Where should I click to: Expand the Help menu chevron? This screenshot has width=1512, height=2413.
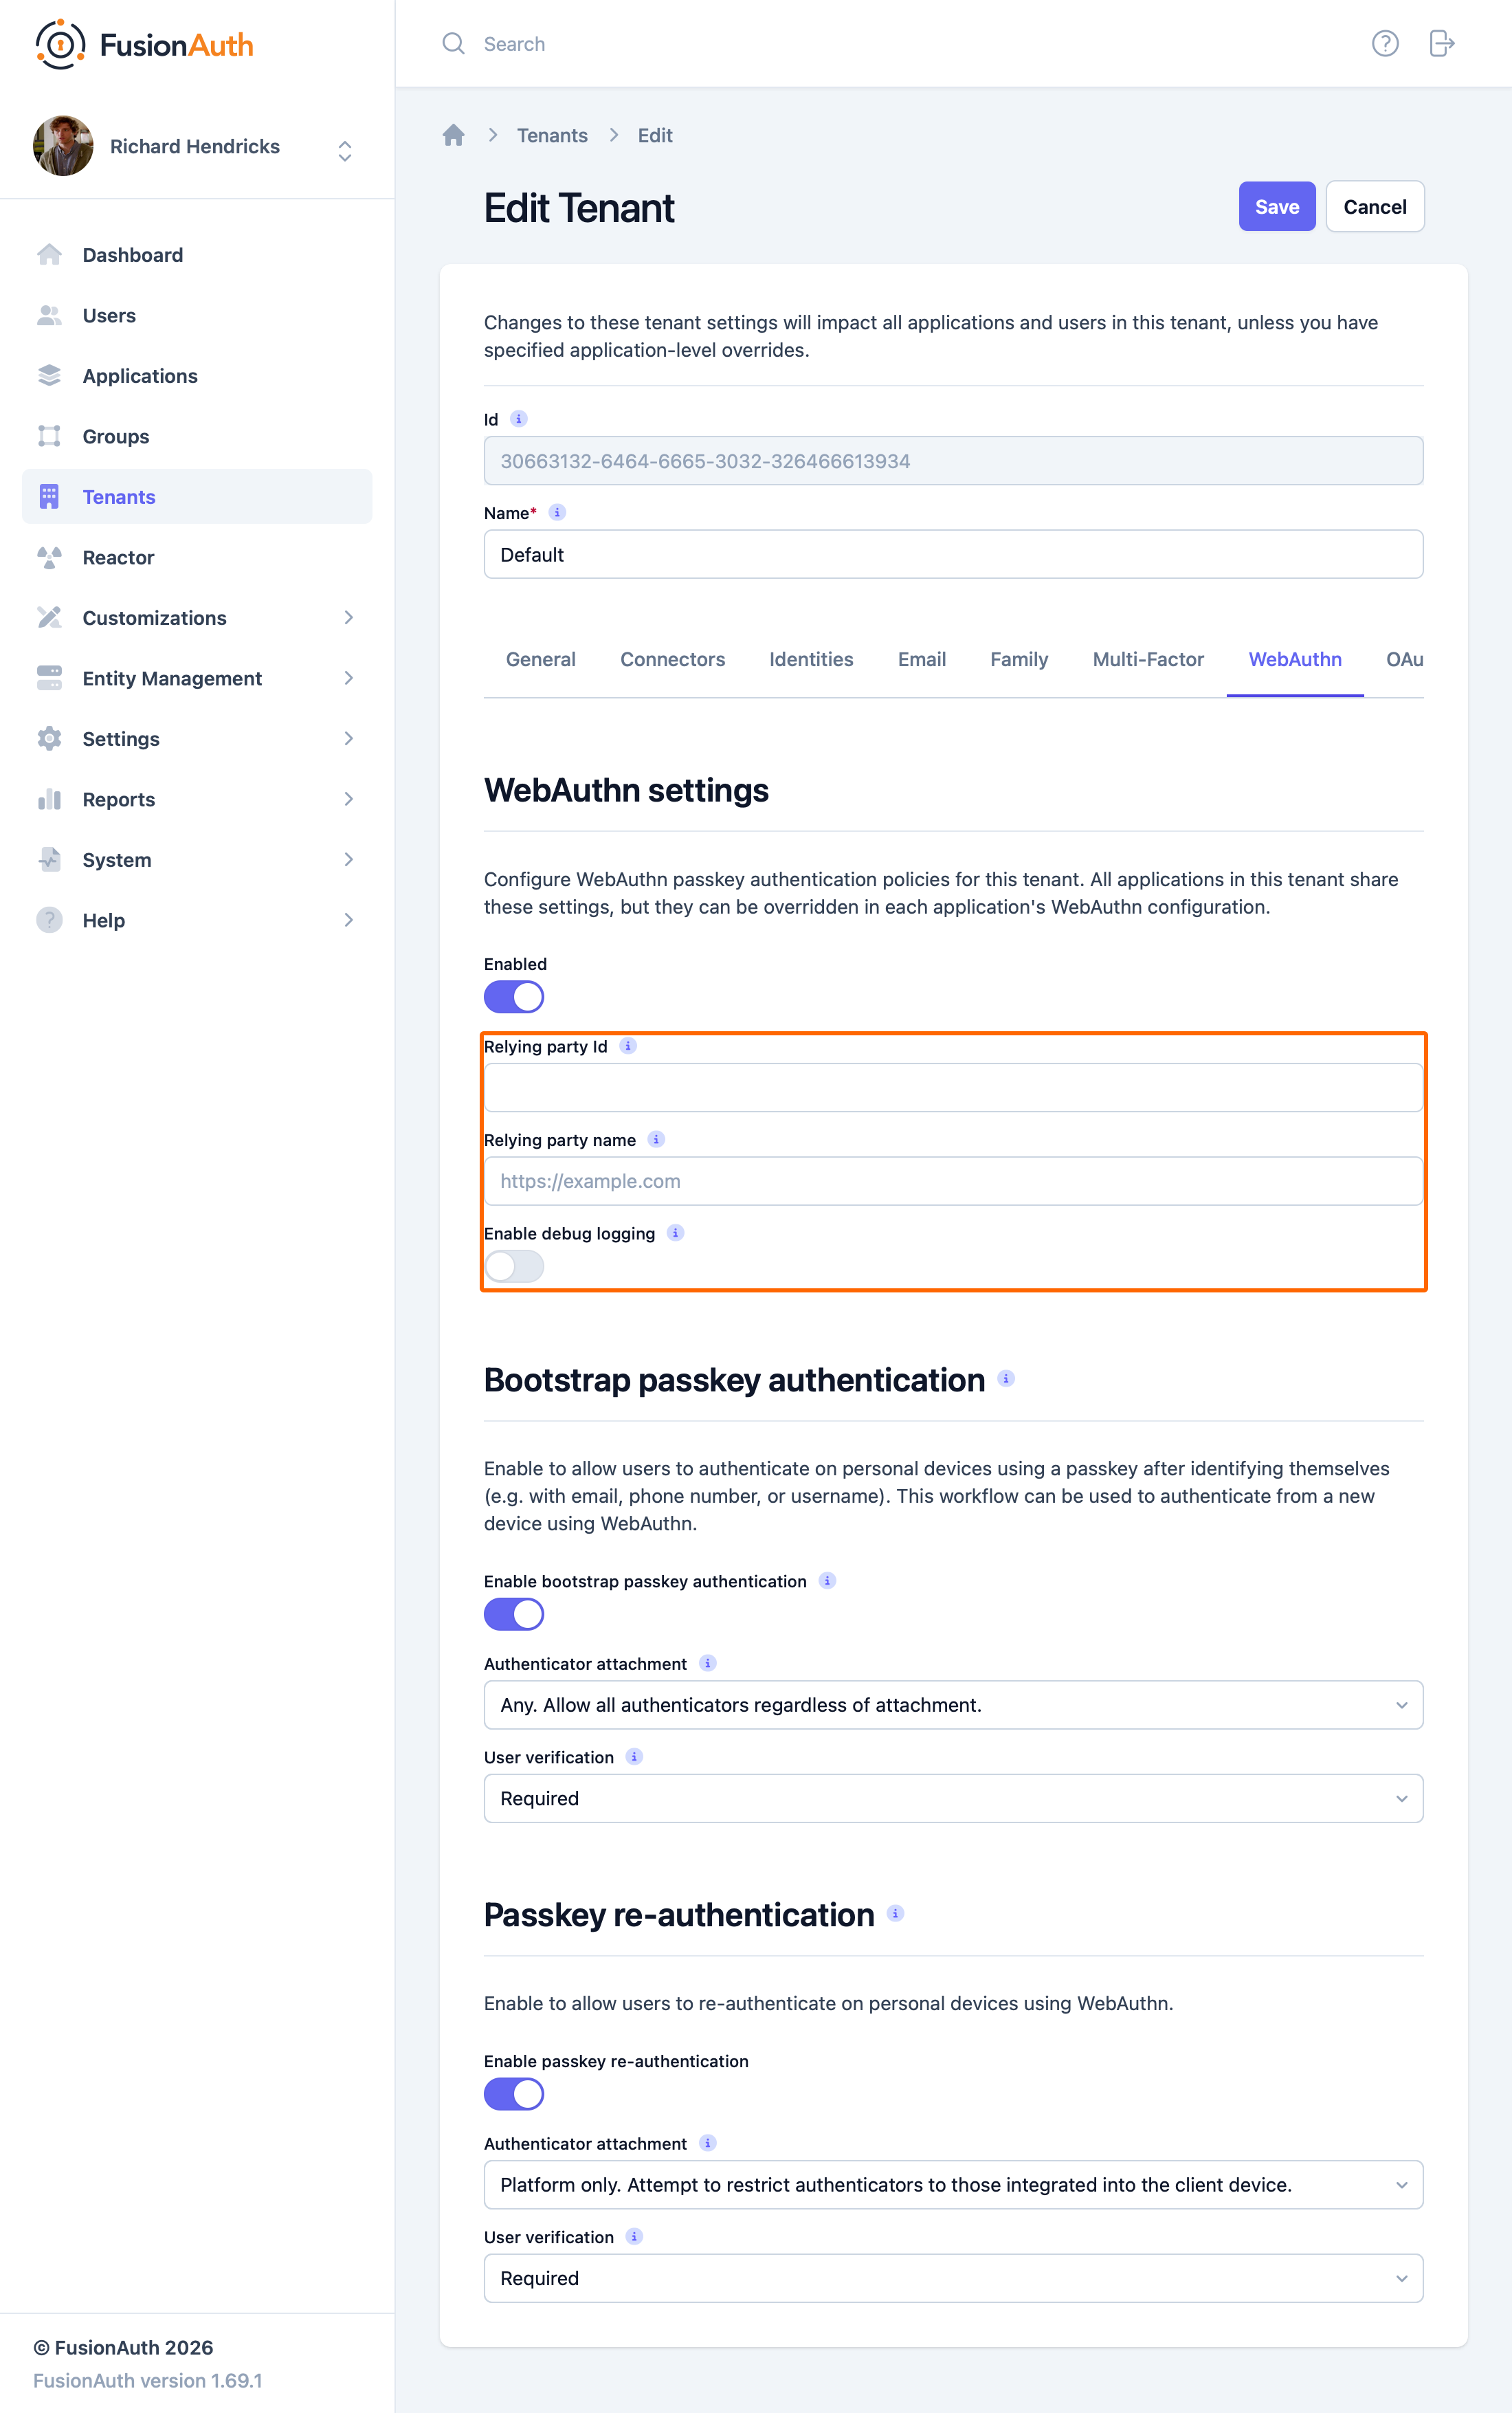click(348, 920)
